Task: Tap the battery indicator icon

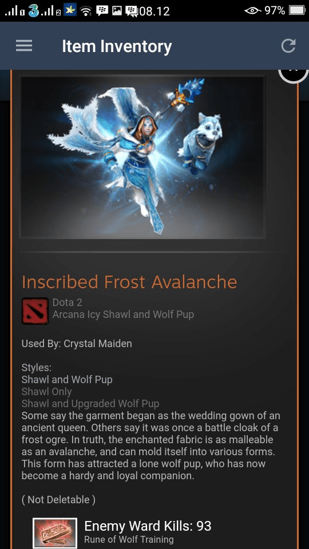Action: click(297, 11)
